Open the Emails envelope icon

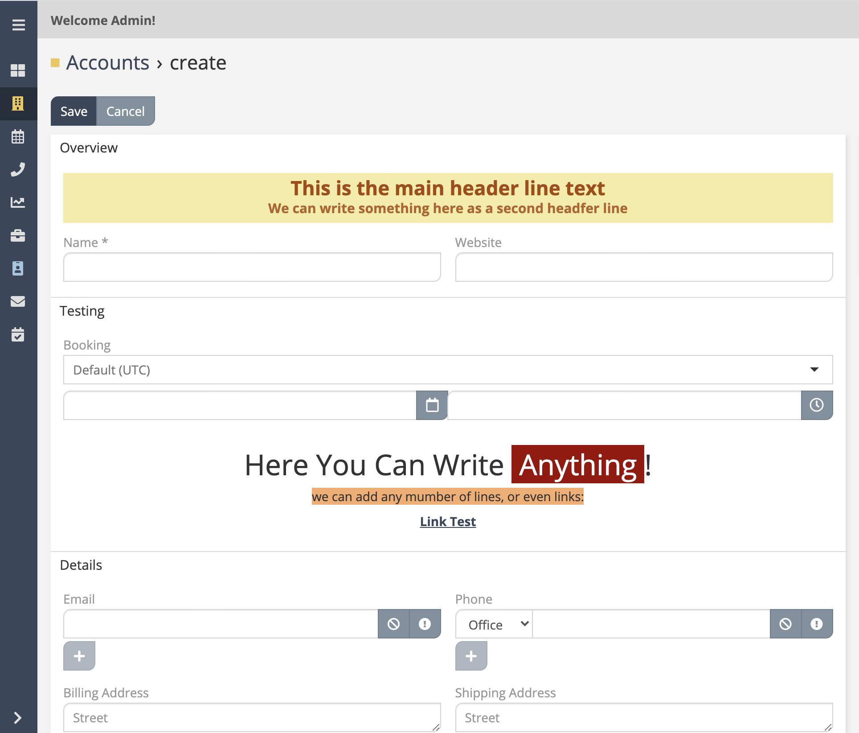[18, 301]
